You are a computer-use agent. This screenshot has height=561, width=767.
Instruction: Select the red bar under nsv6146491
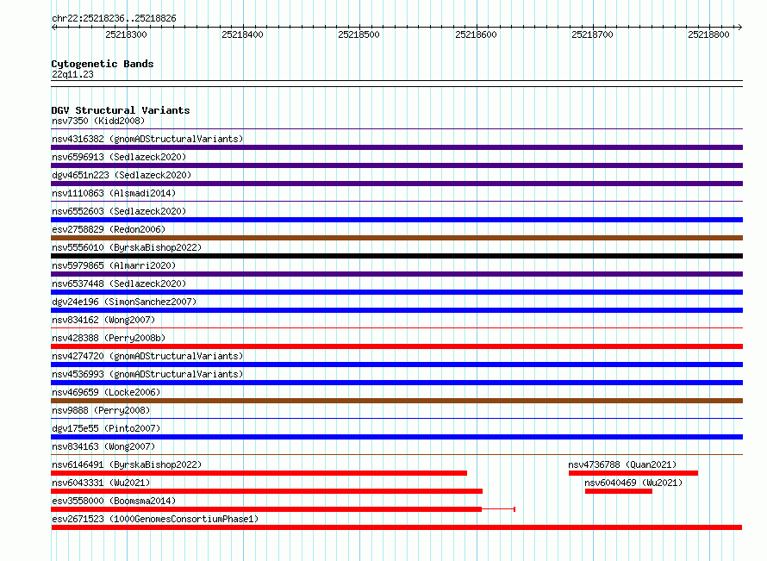259,473
